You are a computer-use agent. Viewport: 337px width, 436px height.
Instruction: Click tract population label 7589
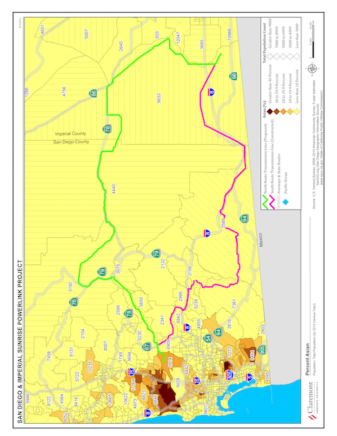[x=223, y=223]
